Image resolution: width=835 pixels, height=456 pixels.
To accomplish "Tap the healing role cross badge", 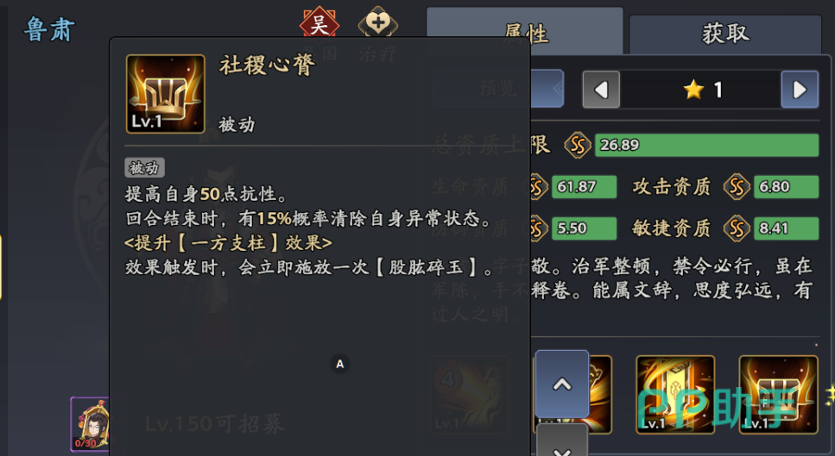I will tap(377, 22).
